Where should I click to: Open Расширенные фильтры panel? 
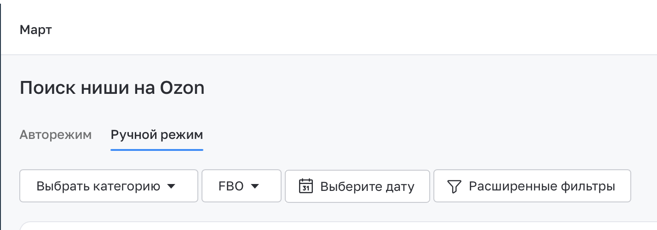click(532, 186)
